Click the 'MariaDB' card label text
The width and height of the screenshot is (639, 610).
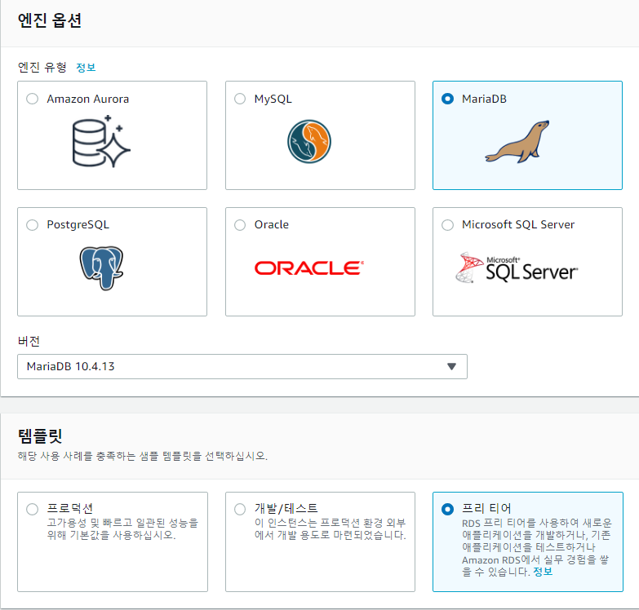click(484, 99)
